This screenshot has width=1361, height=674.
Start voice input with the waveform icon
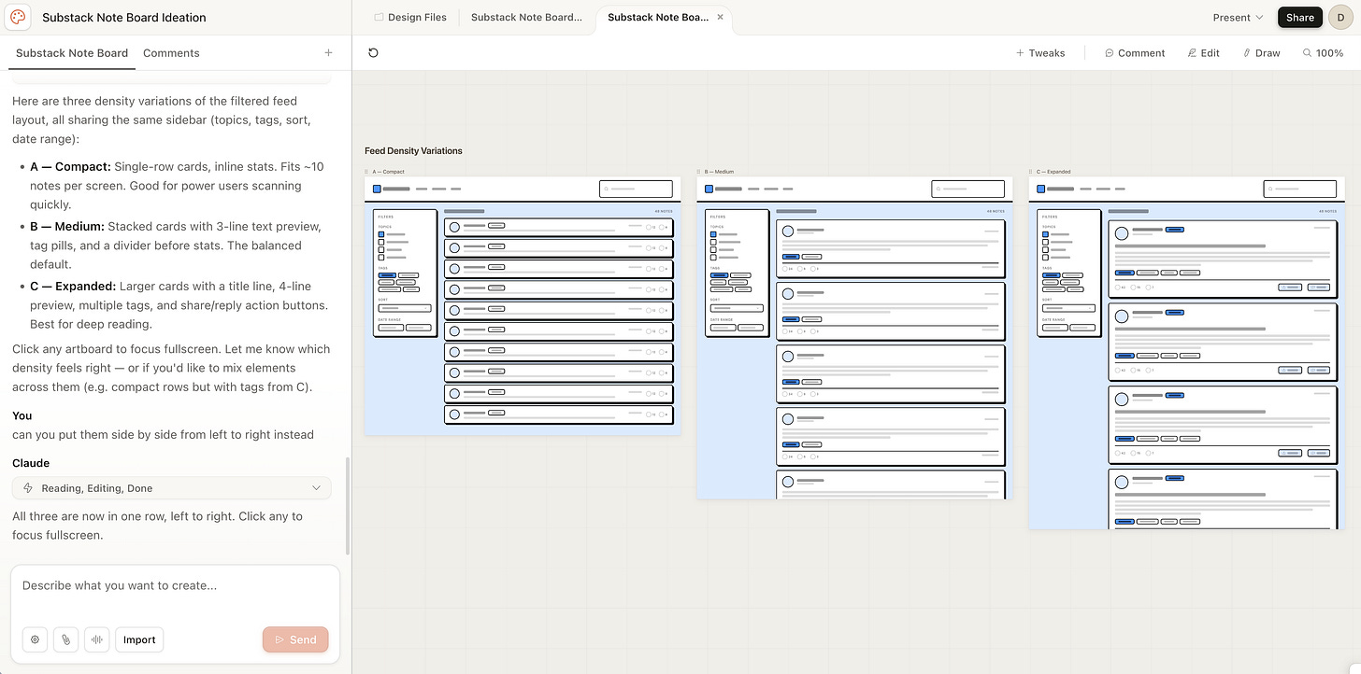click(96, 639)
